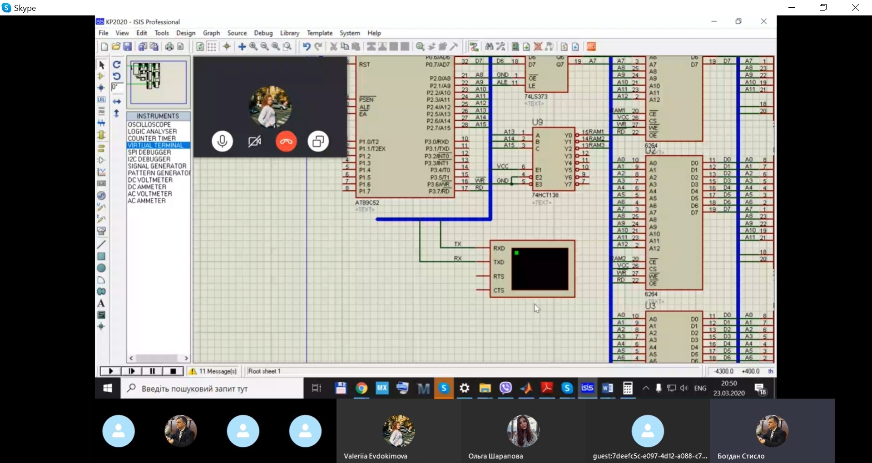Image resolution: width=872 pixels, height=463 pixels.
Task: Open a design with the folder icon
Action: (116, 47)
